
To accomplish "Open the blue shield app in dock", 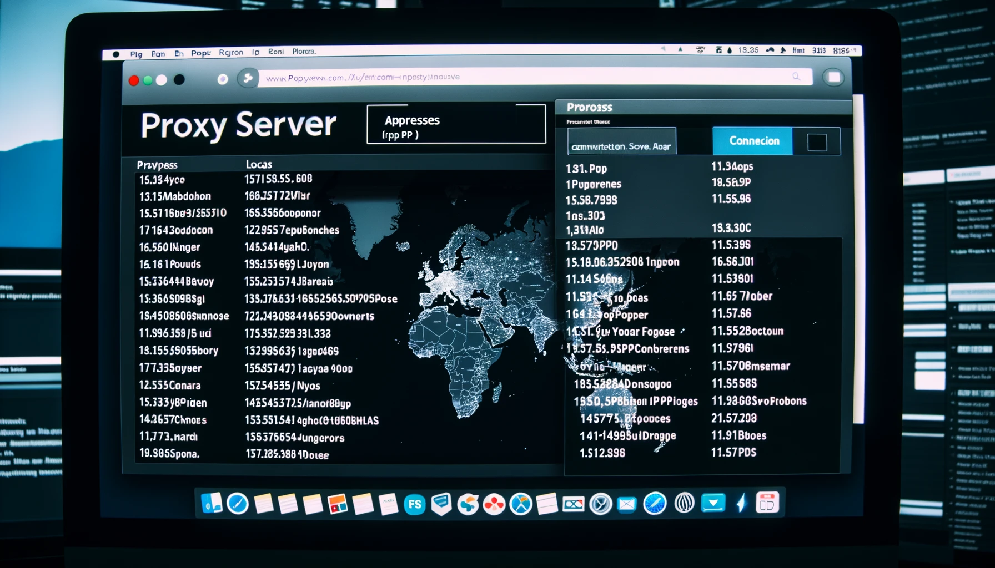I will pos(441,504).
